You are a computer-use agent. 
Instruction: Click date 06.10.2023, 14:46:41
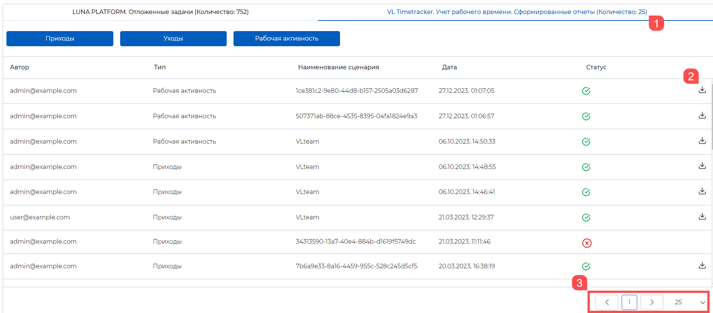pyautogui.click(x=467, y=192)
